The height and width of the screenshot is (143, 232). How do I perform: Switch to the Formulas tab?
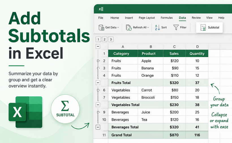(167, 18)
